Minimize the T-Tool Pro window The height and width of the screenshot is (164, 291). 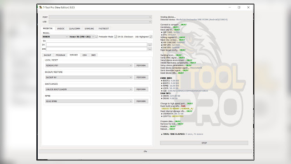tap(230, 7)
